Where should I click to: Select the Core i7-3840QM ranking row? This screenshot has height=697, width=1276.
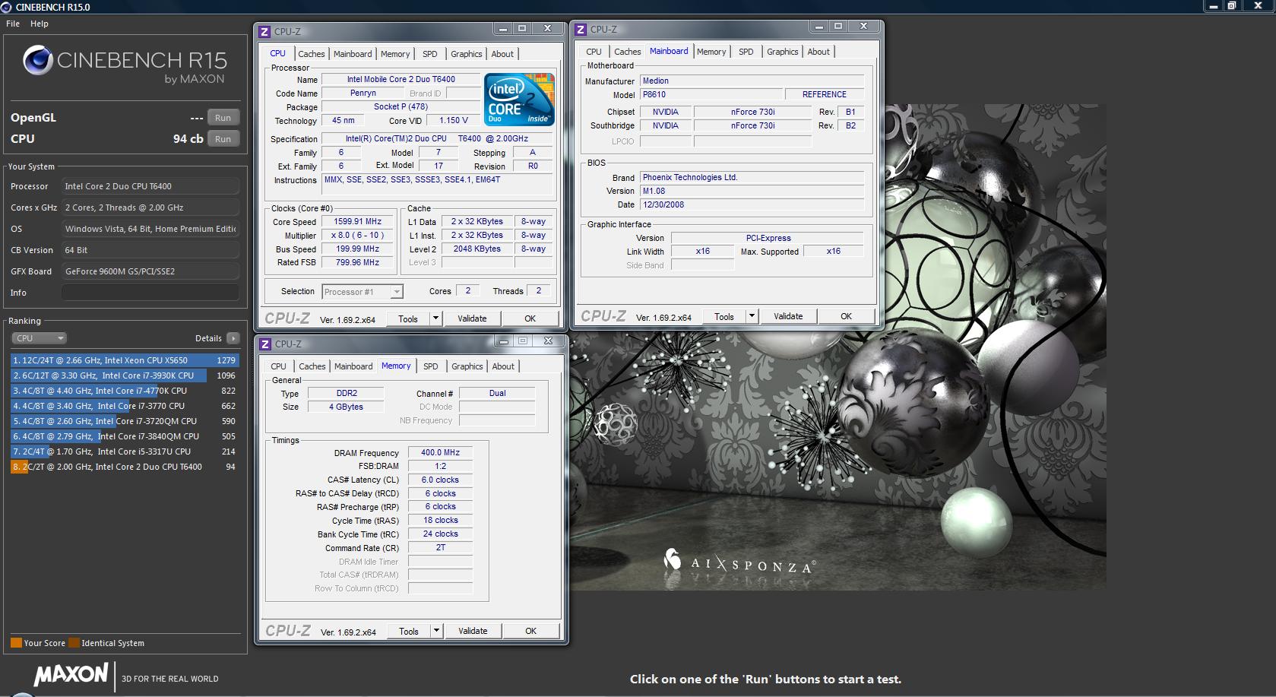[125, 436]
